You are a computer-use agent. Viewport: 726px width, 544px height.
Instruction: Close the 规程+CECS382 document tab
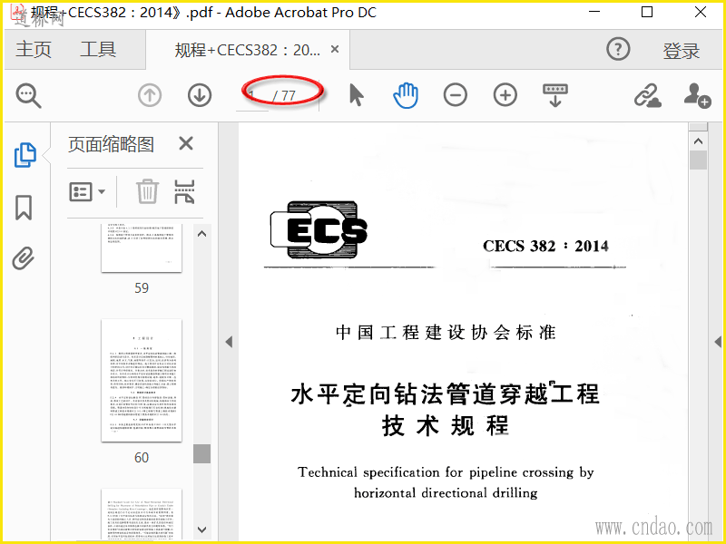[335, 49]
